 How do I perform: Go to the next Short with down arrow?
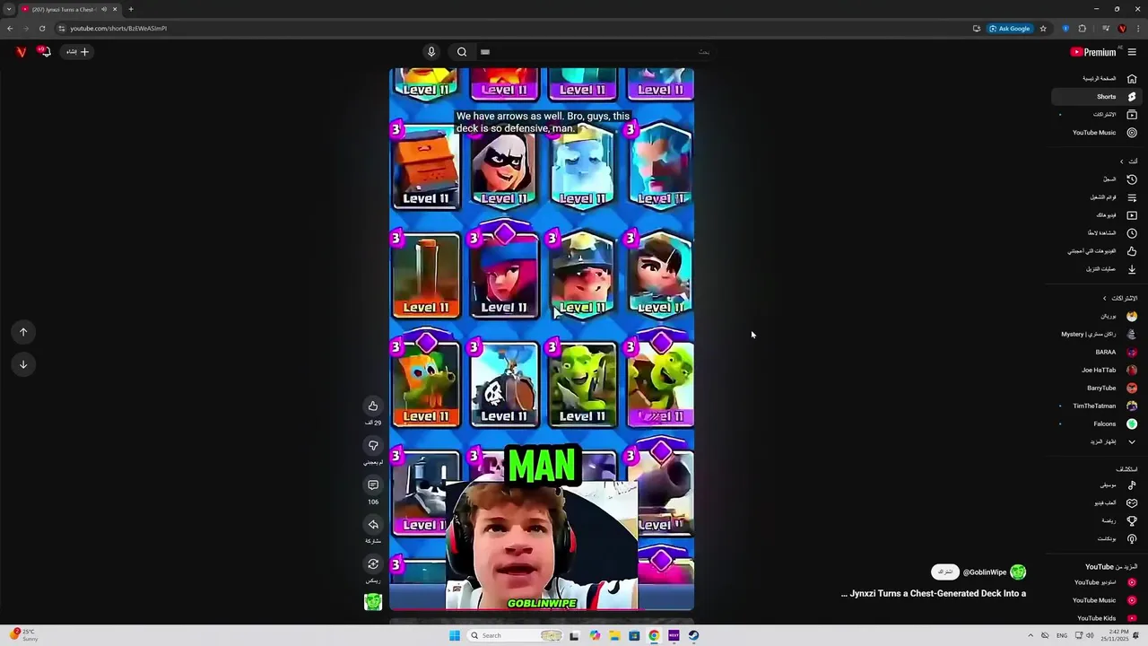click(23, 364)
